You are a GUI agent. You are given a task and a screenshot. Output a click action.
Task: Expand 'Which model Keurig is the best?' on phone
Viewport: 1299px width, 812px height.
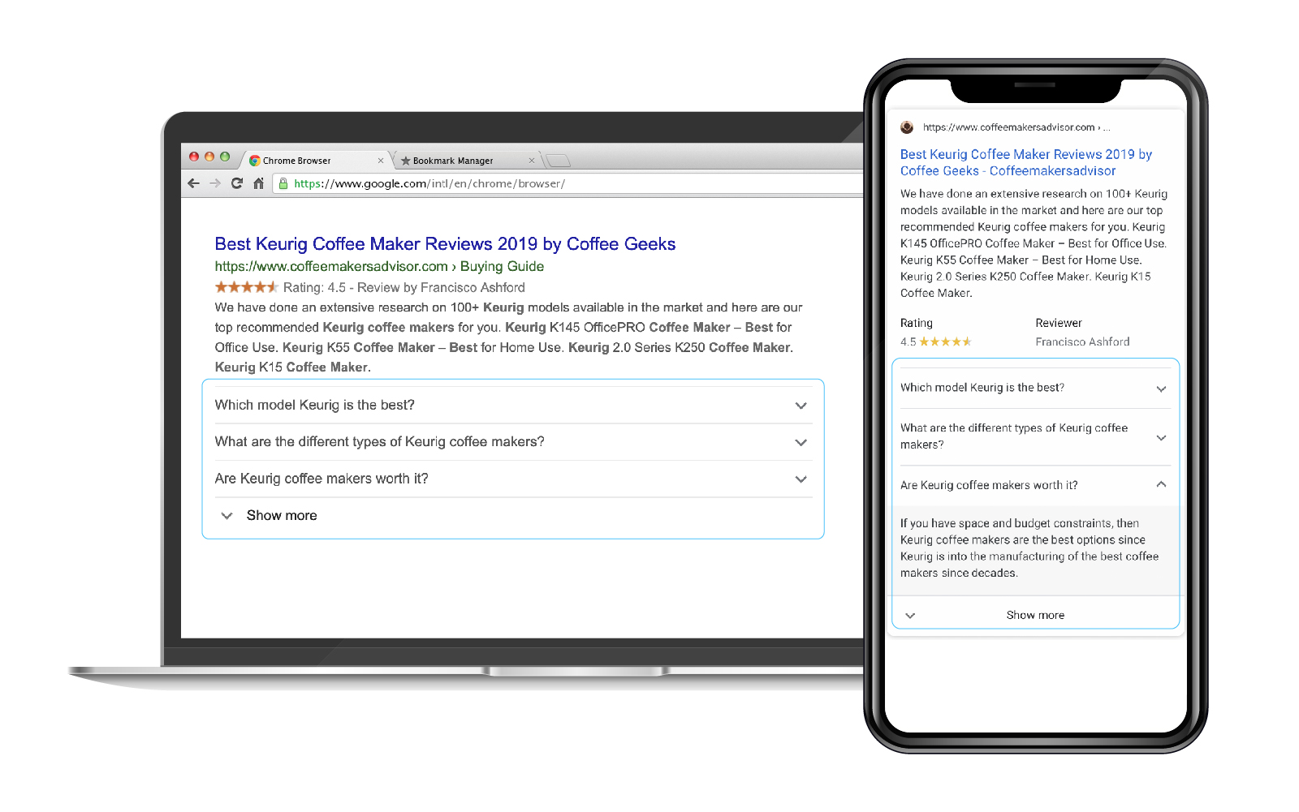tap(1035, 388)
